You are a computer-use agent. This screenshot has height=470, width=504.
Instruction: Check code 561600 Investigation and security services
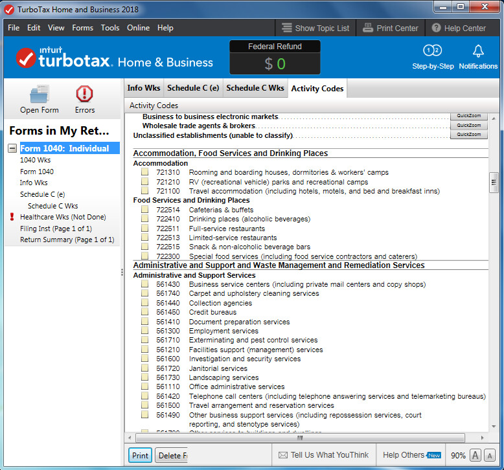coord(144,358)
